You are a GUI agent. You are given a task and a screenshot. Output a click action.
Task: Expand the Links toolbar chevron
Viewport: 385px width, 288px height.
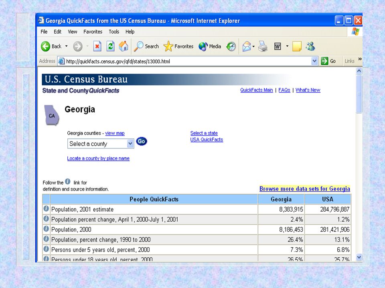[x=360, y=59]
